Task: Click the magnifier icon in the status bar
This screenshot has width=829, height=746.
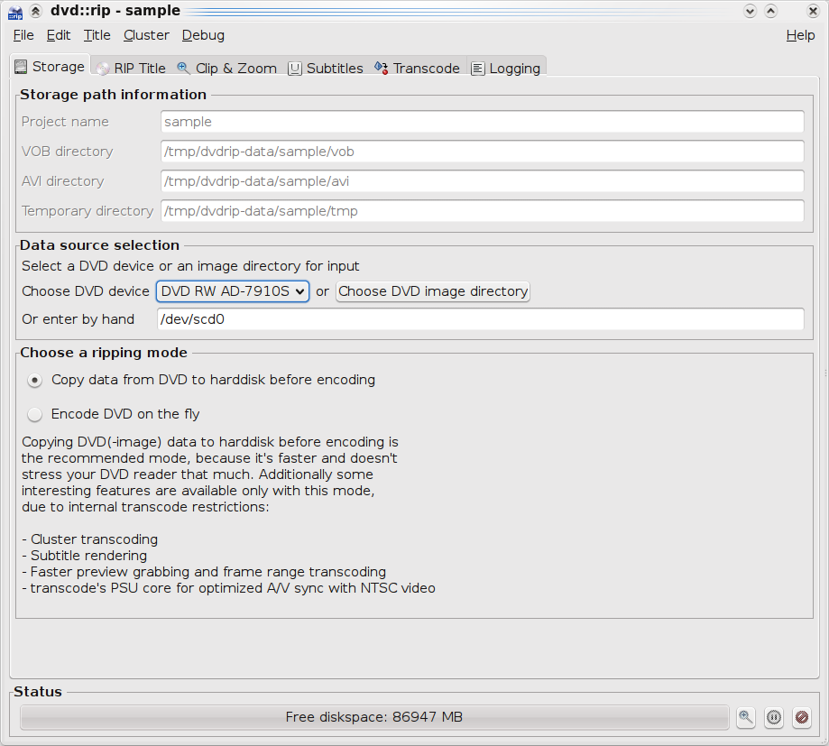Action: click(745, 717)
